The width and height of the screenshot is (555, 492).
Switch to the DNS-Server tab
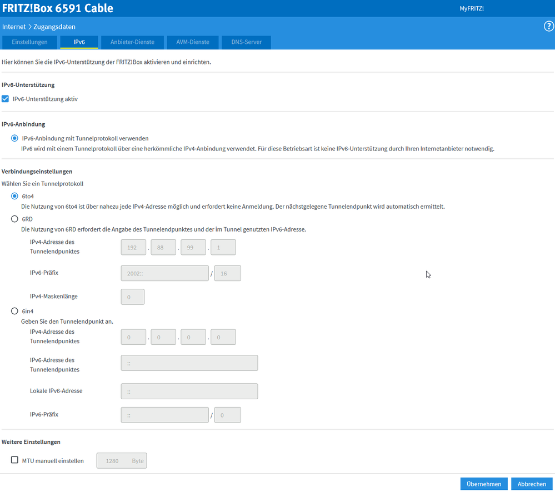click(x=246, y=42)
